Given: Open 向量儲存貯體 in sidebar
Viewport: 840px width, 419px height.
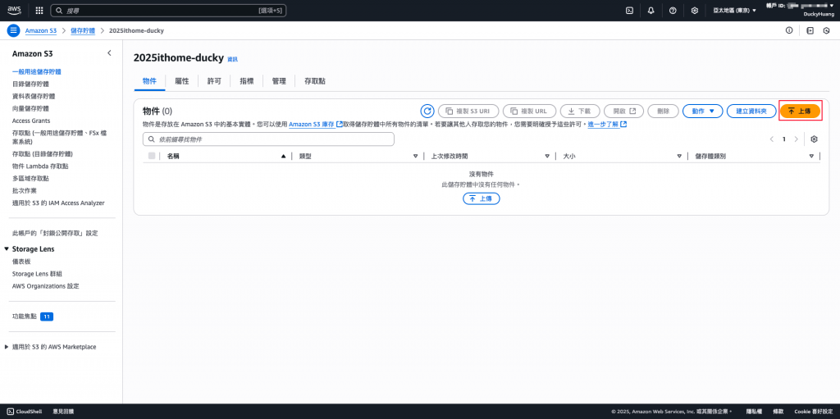Looking at the screenshot, I should (x=31, y=109).
